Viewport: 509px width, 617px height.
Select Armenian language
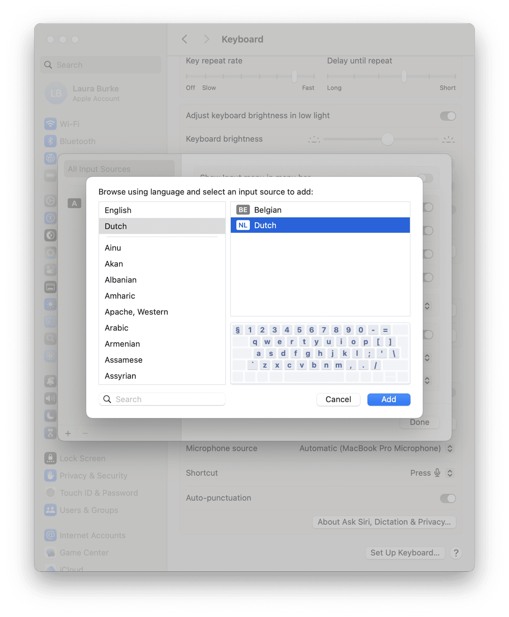(x=162, y=344)
